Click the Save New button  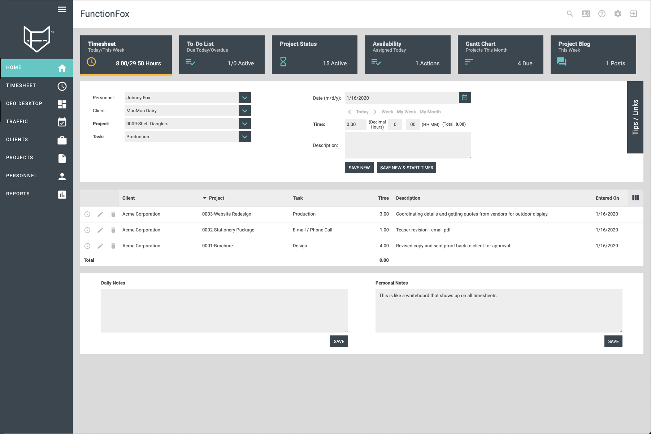359,168
